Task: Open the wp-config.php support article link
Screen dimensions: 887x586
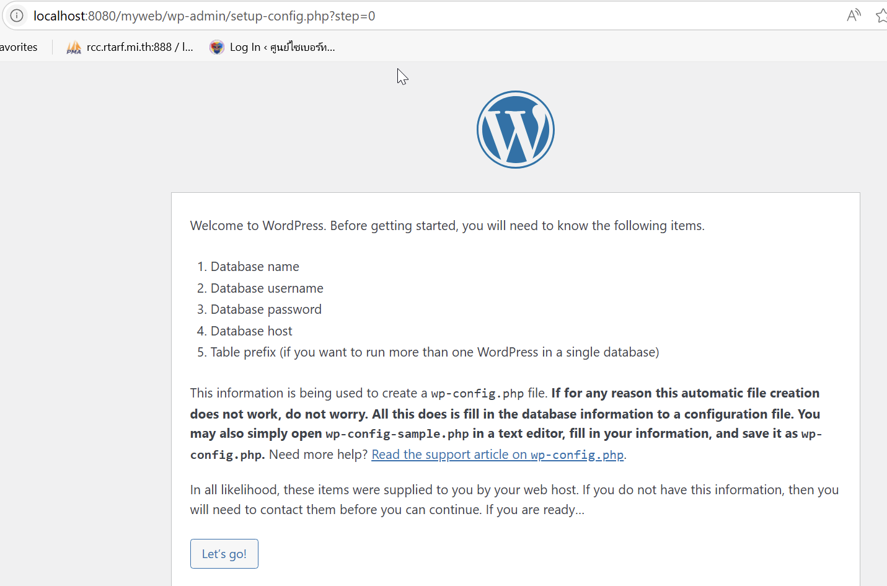Action: [498, 455]
